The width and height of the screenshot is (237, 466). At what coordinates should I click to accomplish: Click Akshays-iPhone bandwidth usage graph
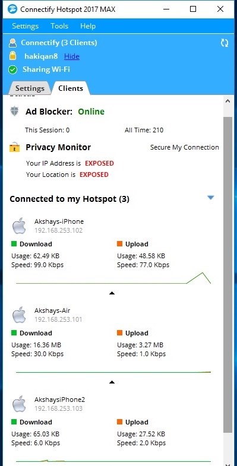pyautogui.click(x=113, y=278)
